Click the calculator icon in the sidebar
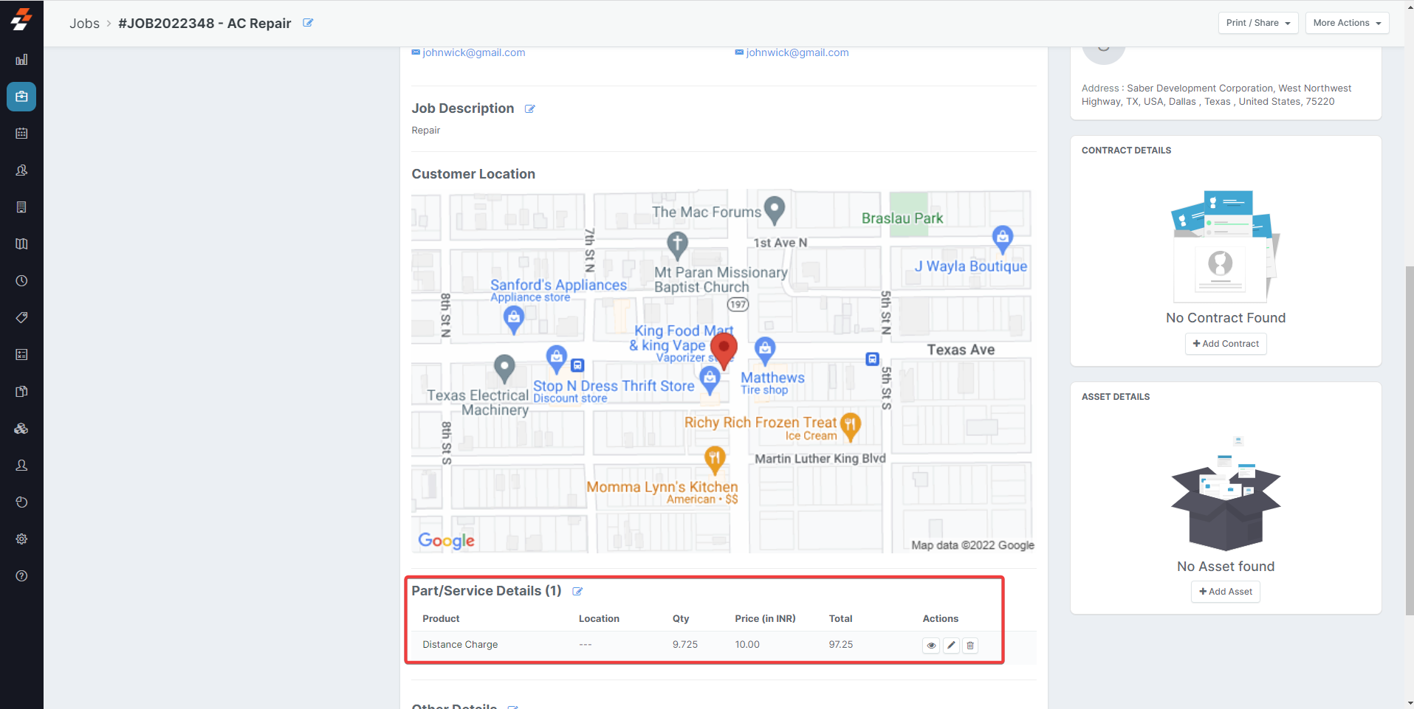Viewport: 1414px width, 709px height. (21, 355)
